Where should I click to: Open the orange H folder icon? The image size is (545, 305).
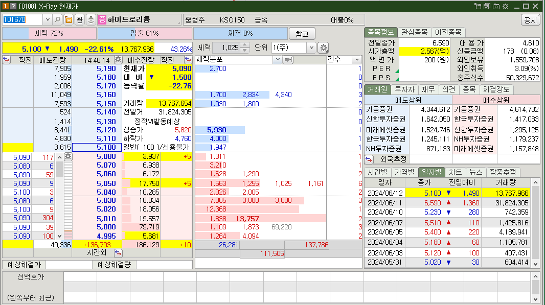[69, 19]
